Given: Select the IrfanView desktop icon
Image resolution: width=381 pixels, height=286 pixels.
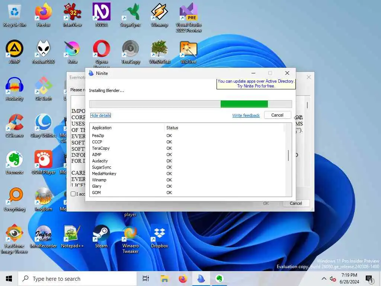Looking at the screenshot, I should point(73,15).
